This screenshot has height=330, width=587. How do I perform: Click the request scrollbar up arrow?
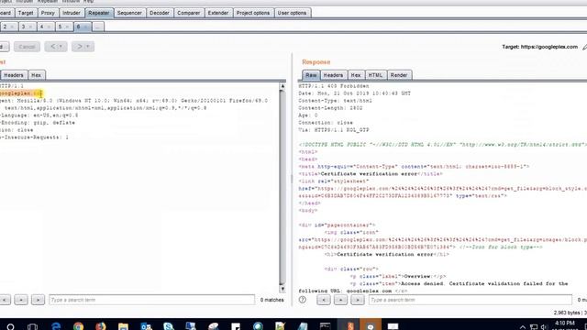pyautogui.click(x=282, y=86)
